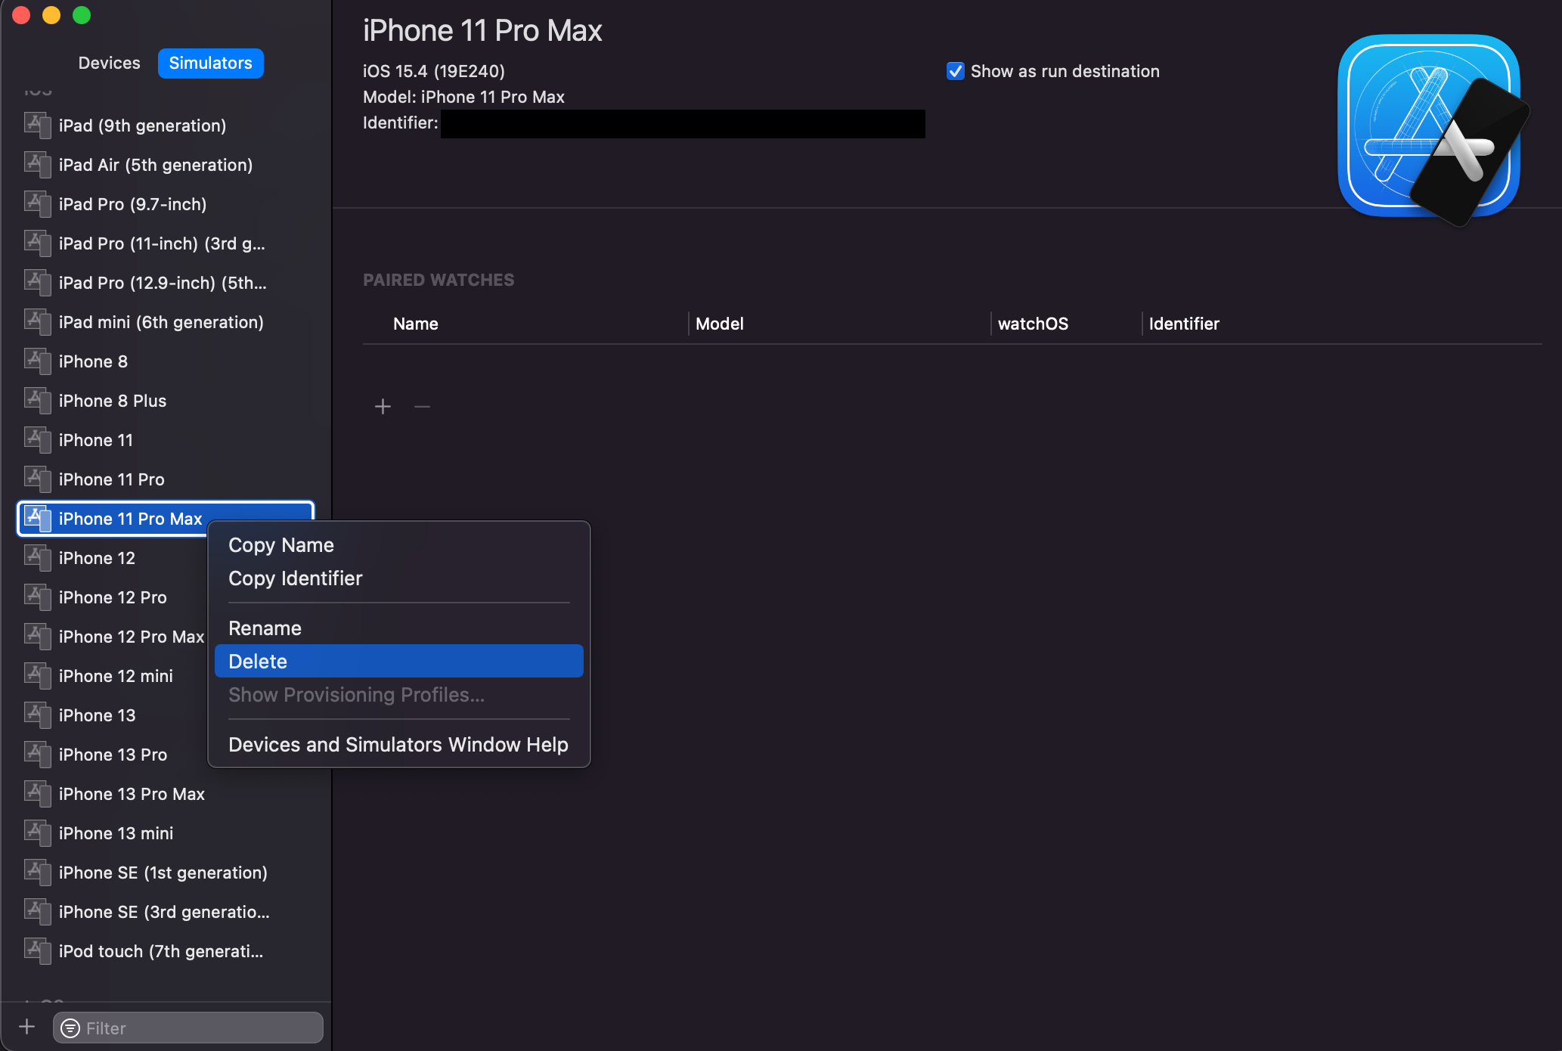Click the iPad Air (5th generation) simulator icon

coord(37,164)
